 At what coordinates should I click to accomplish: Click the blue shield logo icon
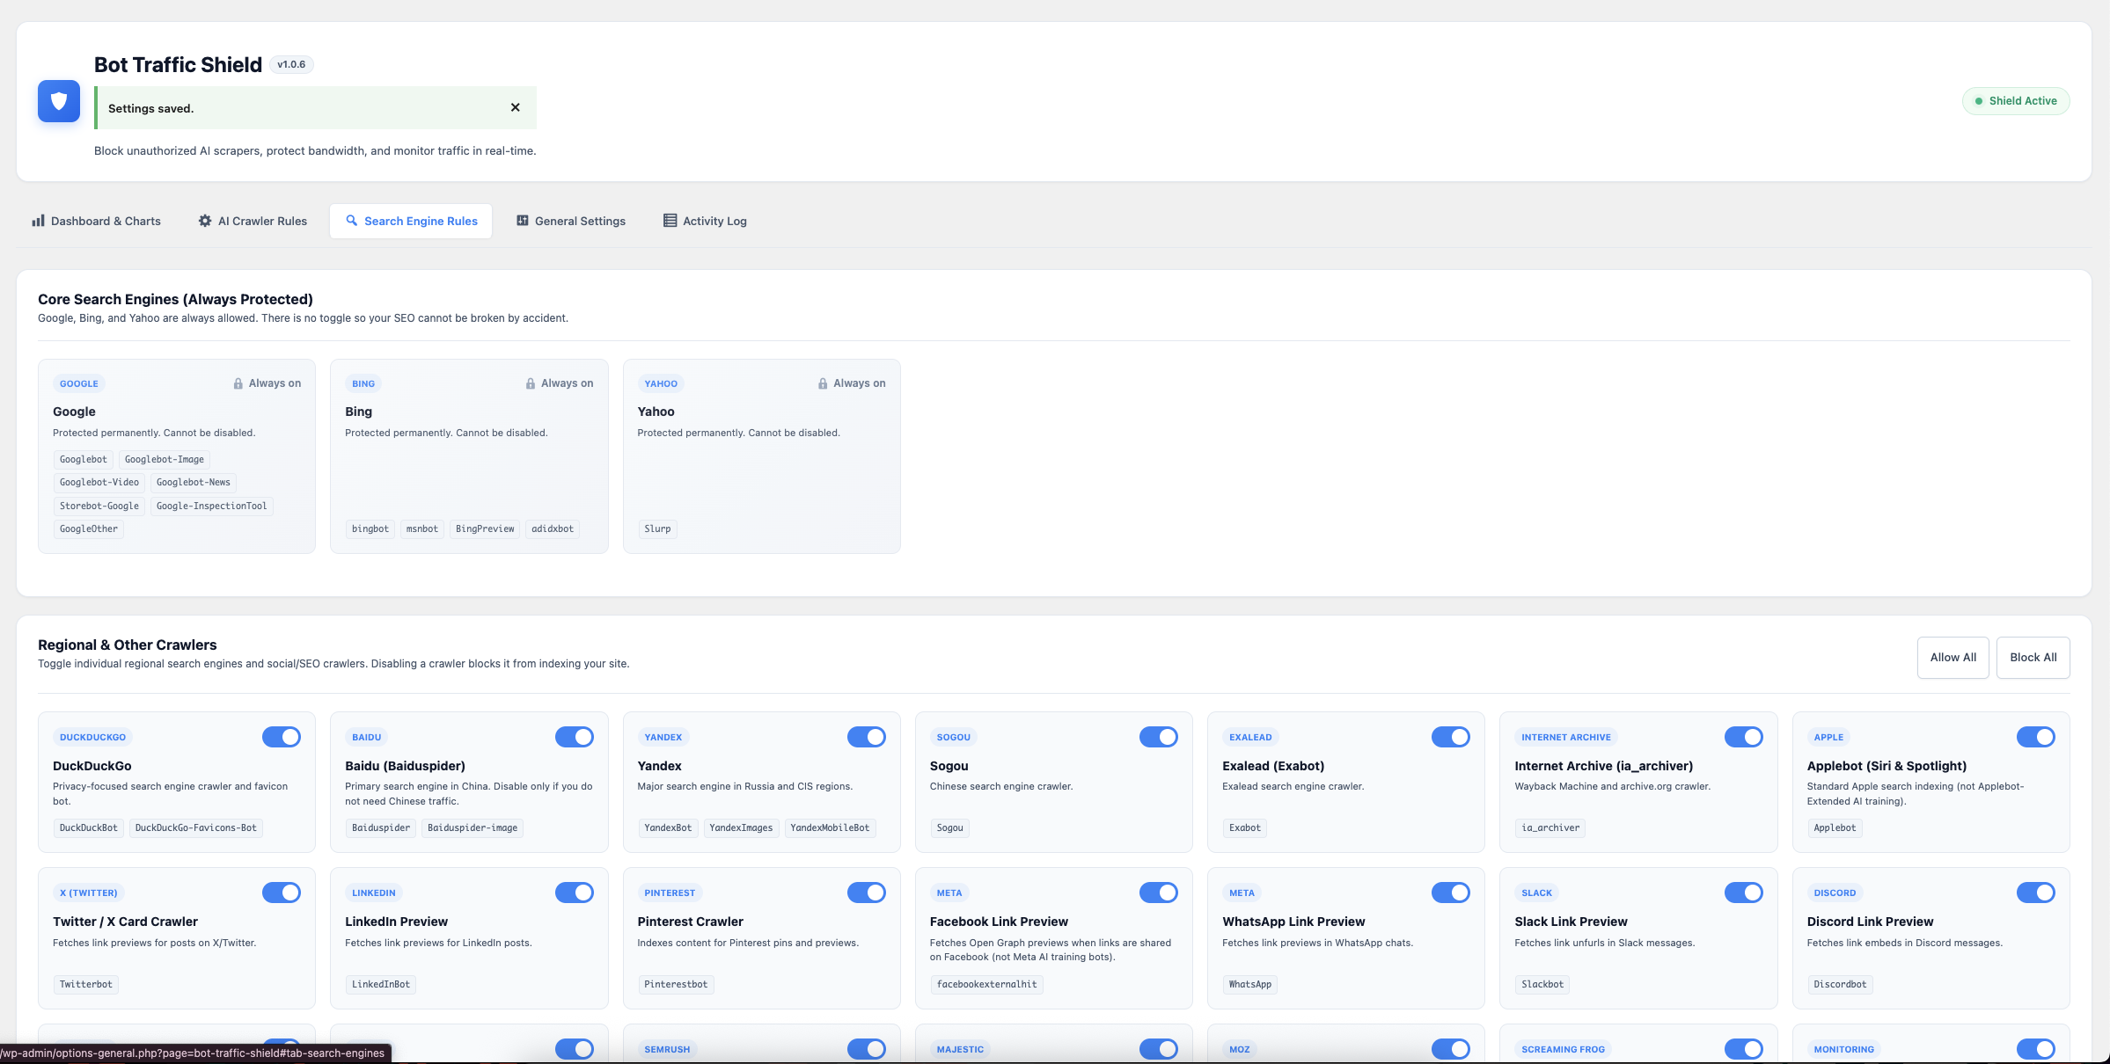point(59,101)
